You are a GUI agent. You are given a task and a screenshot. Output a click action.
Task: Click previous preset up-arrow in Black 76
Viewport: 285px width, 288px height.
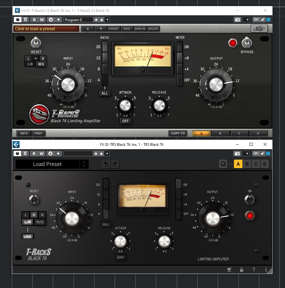pyautogui.click(x=88, y=29)
